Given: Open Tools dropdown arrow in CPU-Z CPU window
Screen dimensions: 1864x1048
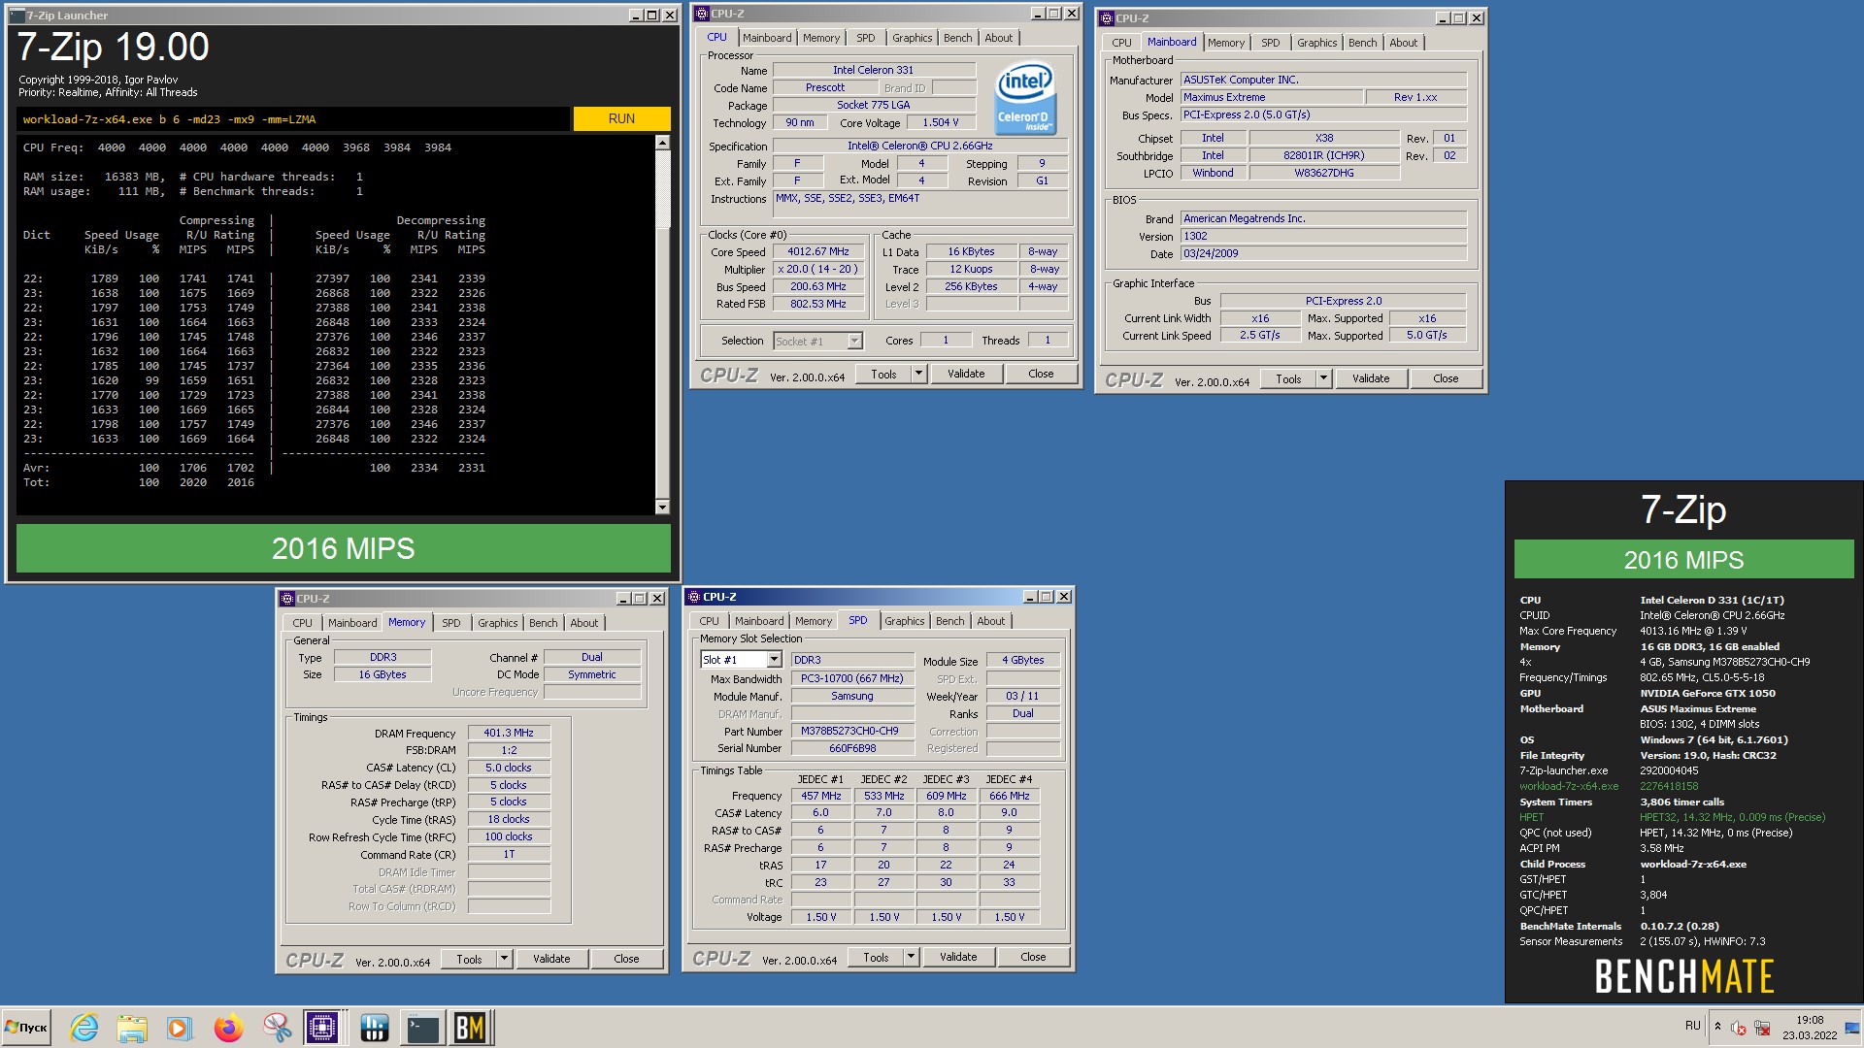Looking at the screenshot, I should click(x=918, y=374).
